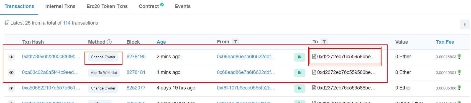Image resolution: width=471 pixels, height=103 pixels.
Task: Open the quick view eye for 0xc505622107
Action: pyautogui.click(x=11, y=88)
